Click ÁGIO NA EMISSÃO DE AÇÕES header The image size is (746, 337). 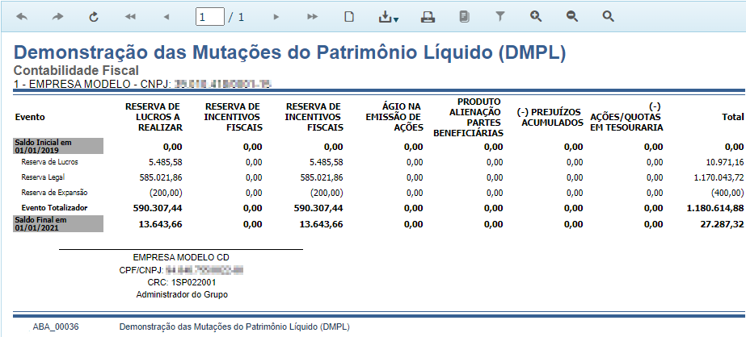394,117
